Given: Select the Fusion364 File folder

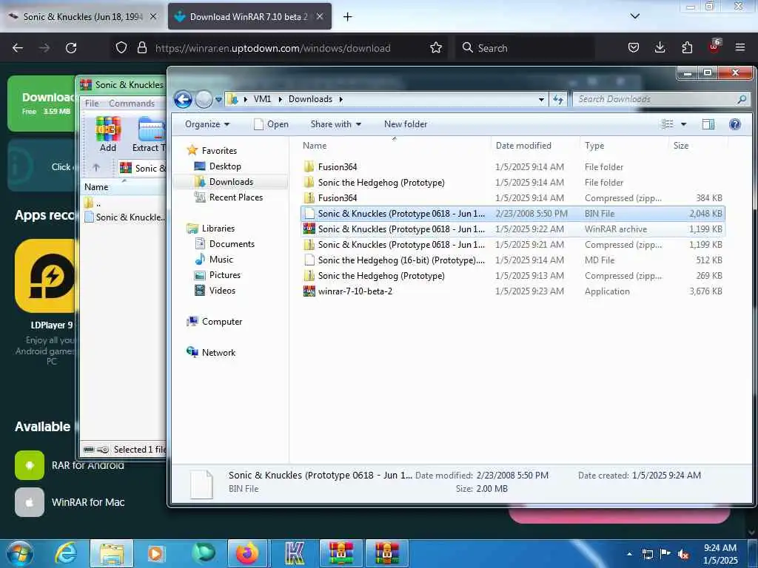Looking at the screenshot, I should tap(512, 167).
